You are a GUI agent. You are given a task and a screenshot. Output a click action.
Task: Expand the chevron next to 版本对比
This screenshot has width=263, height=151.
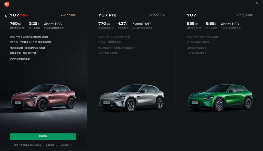point(71,145)
